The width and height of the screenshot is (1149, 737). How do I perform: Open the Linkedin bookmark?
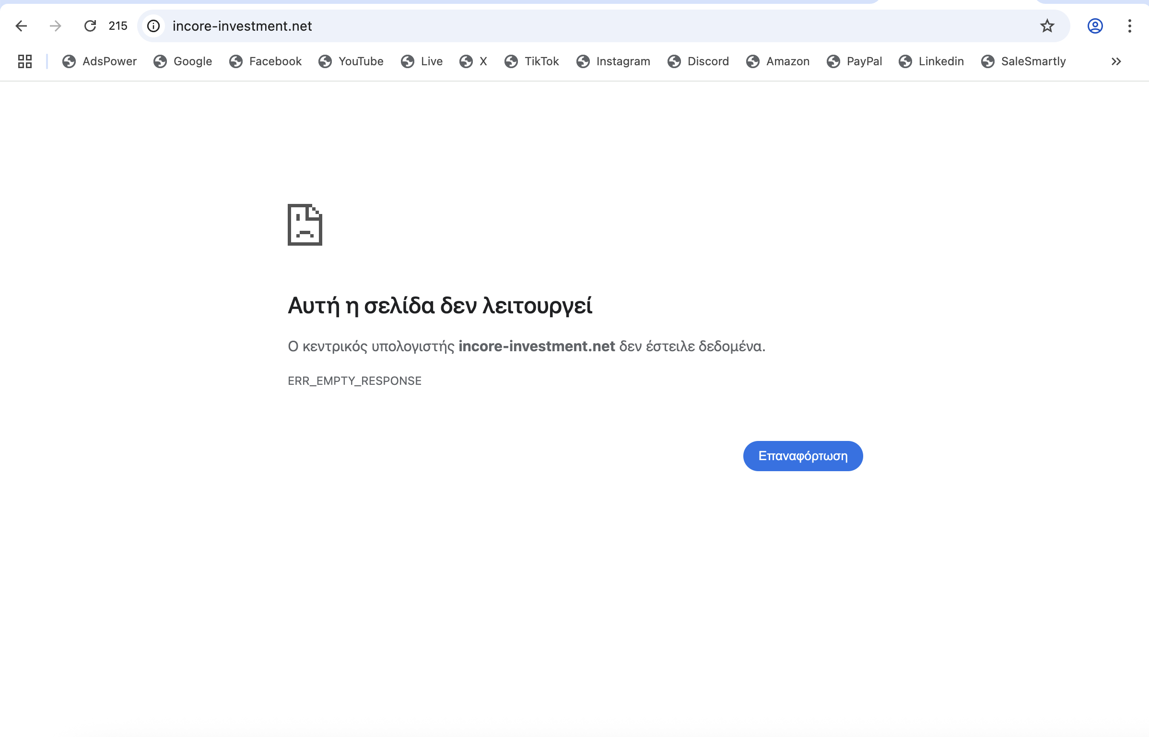click(x=931, y=61)
